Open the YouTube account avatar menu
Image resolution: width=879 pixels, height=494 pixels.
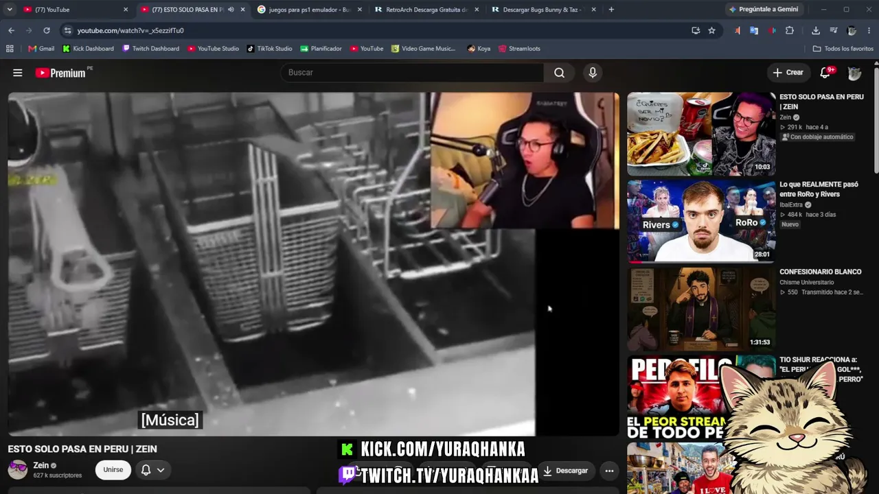coord(854,73)
